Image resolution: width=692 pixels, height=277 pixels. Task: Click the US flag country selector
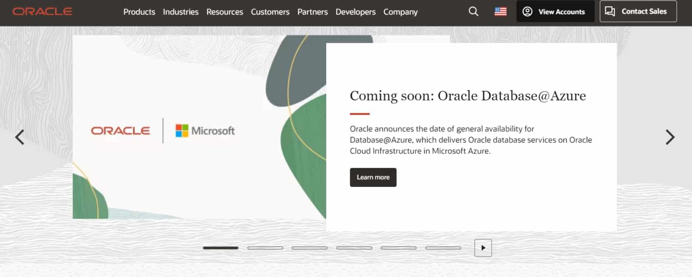[500, 12]
